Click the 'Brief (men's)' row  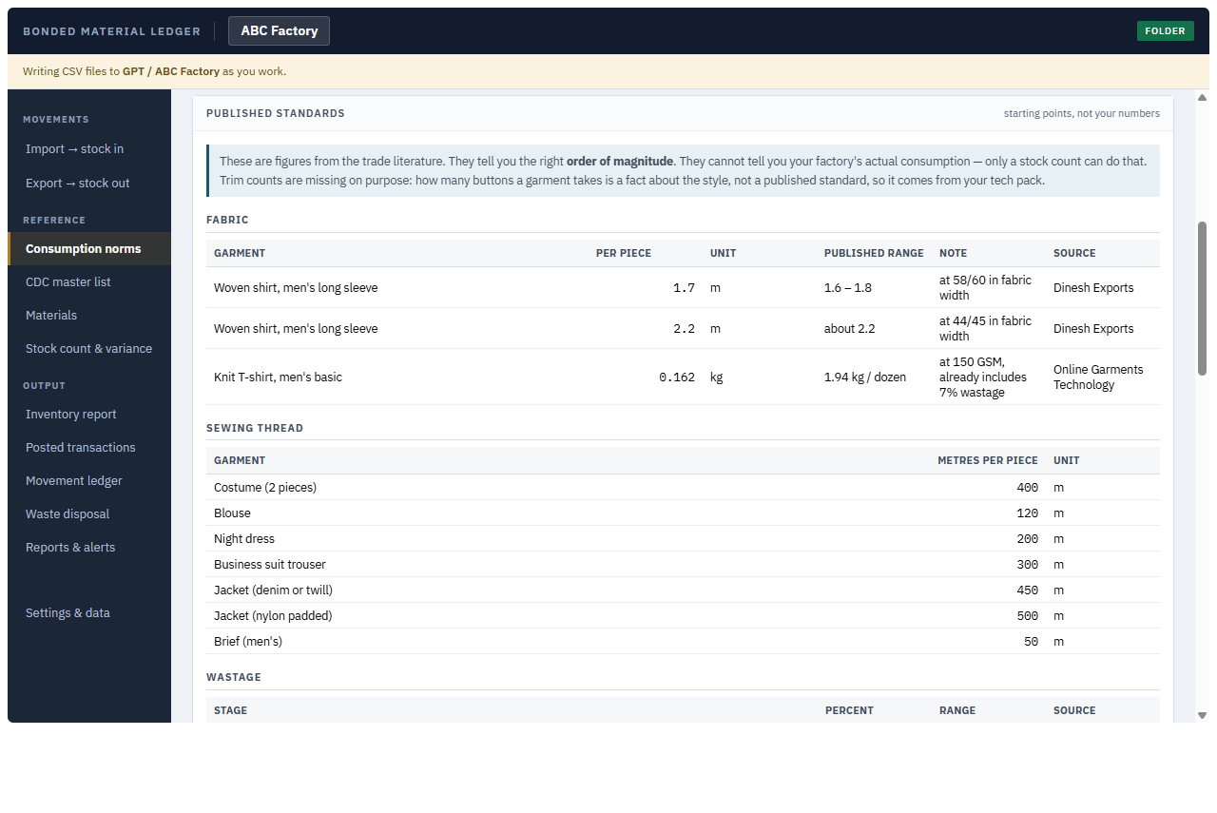[683, 642]
